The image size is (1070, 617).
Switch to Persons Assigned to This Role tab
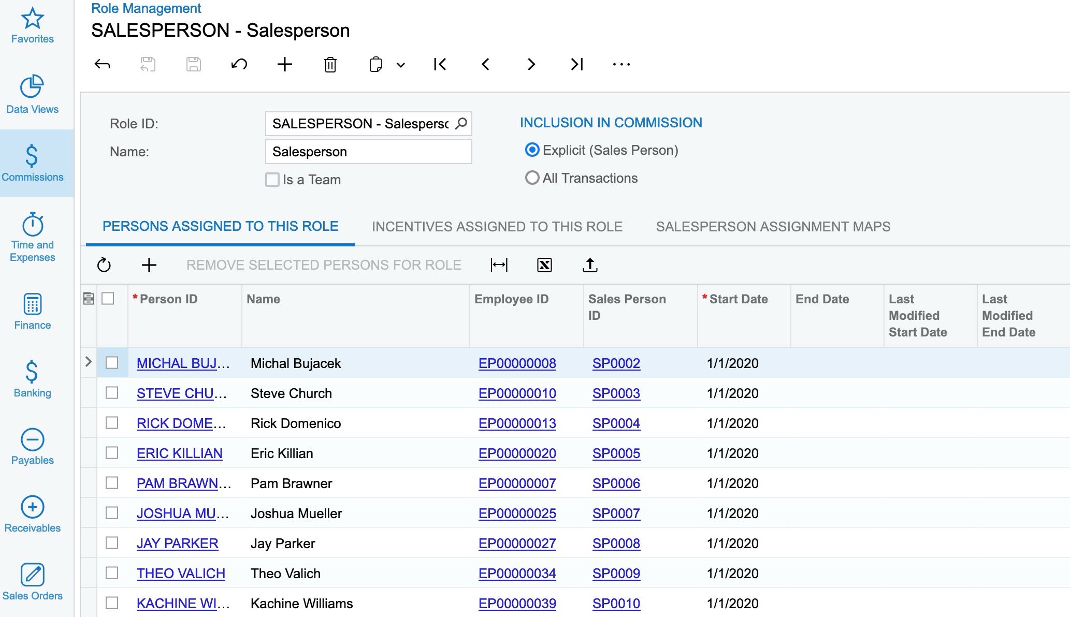(220, 226)
